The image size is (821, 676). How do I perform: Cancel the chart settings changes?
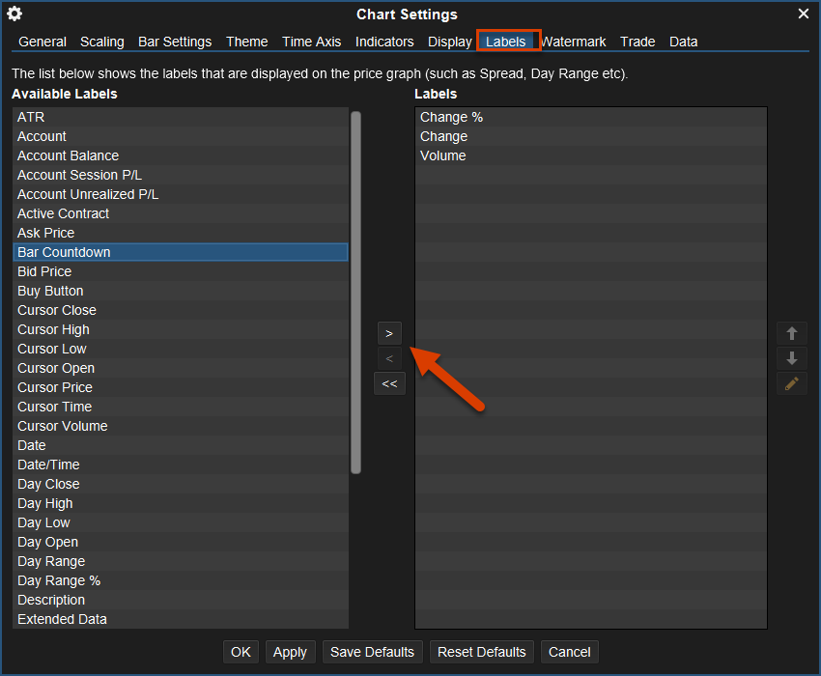(x=569, y=652)
